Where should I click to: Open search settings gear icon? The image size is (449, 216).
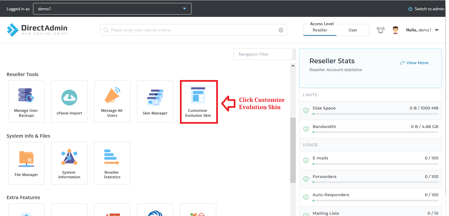281,30
